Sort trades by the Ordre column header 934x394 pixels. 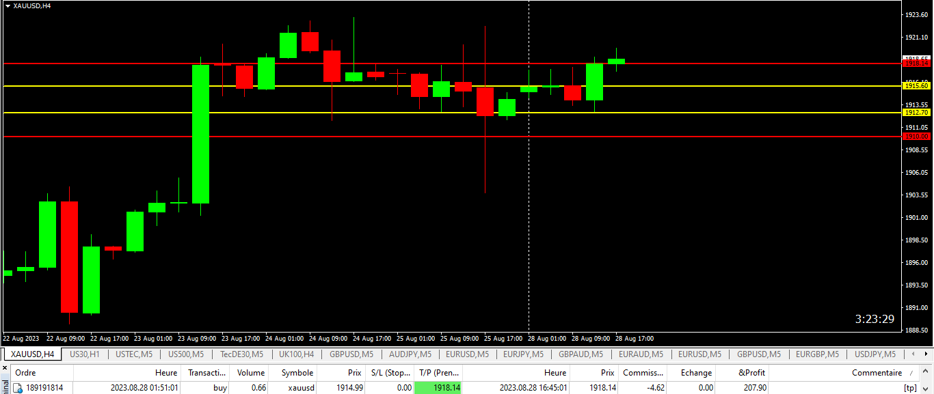26,373
